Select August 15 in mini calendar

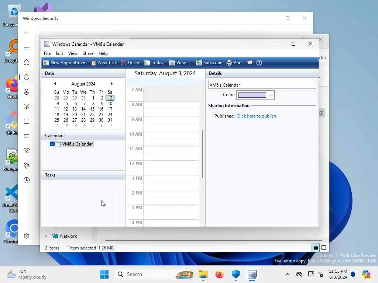click(x=92, y=109)
